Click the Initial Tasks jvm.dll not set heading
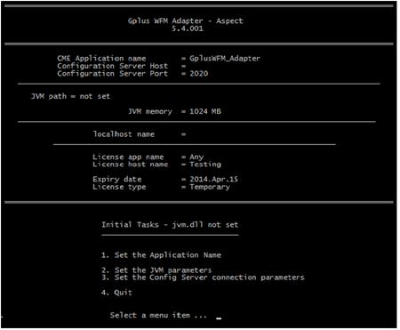Screen dimensions: 400x330 170,225
